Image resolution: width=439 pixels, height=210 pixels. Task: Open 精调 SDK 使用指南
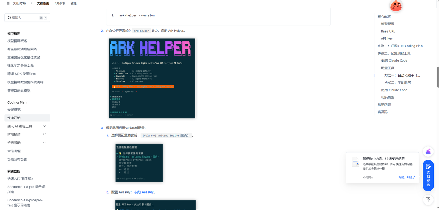[x=21, y=74]
